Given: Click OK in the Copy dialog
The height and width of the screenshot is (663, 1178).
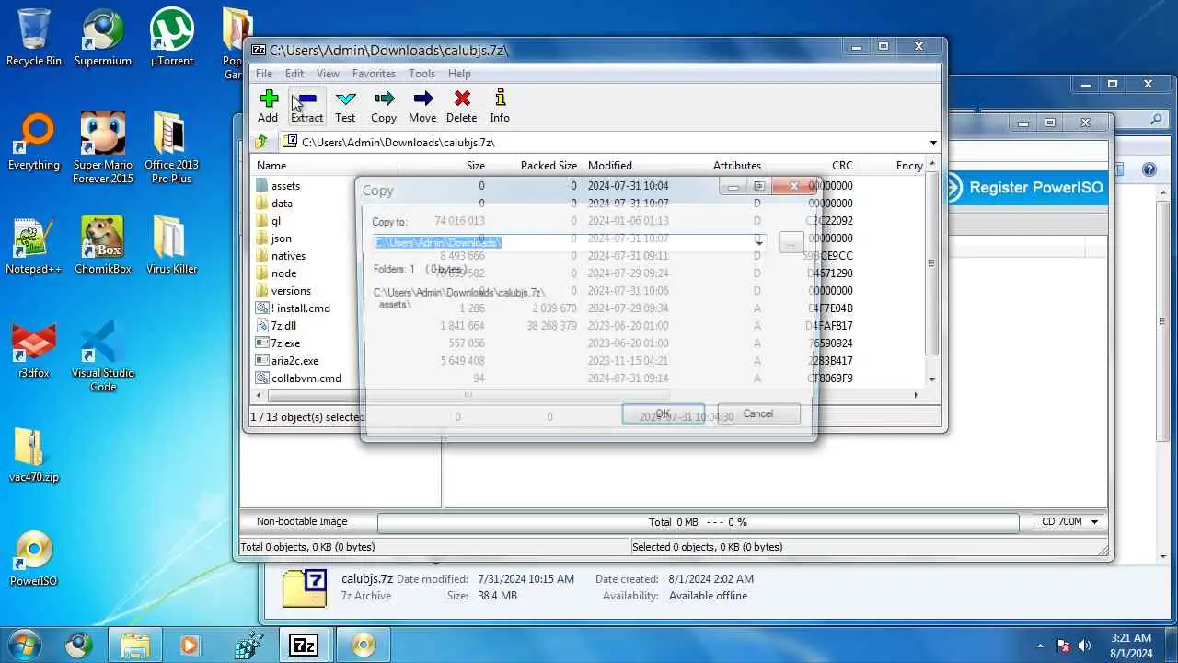Looking at the screenshot, I should tap(664, 414).
